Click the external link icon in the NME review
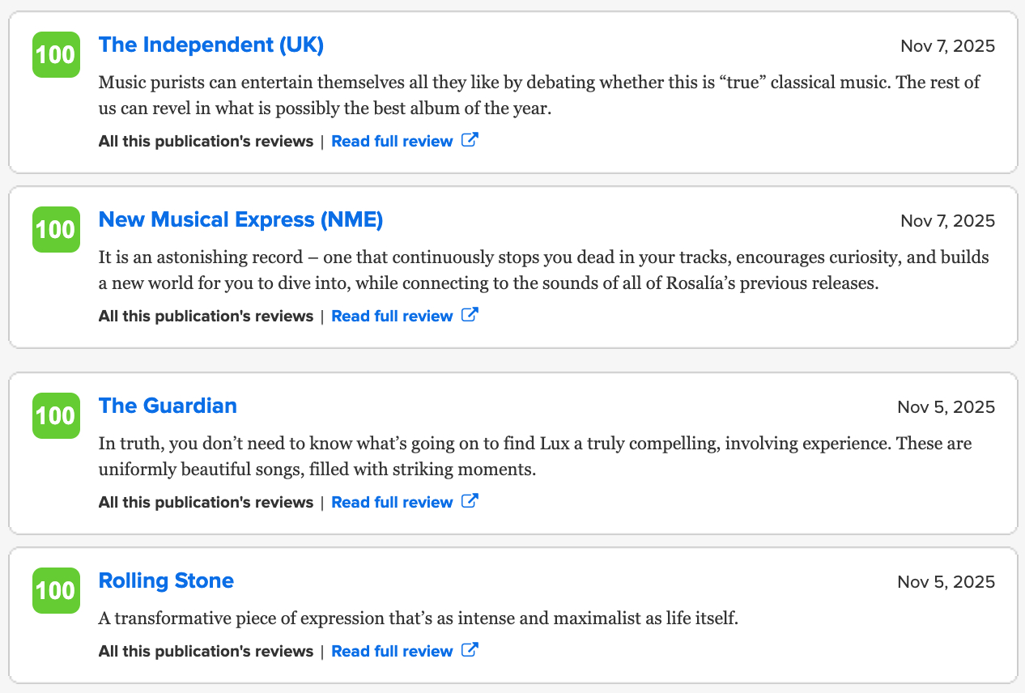Screen dimensions: 1025x693 [470, 315]
